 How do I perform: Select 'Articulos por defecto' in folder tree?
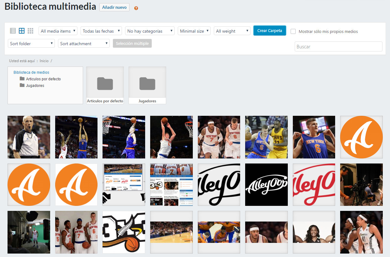click(x=43, y=79)
